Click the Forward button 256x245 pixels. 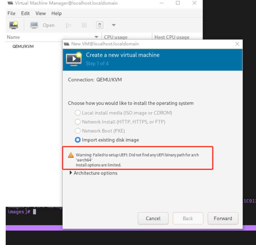tap(223, 218)
